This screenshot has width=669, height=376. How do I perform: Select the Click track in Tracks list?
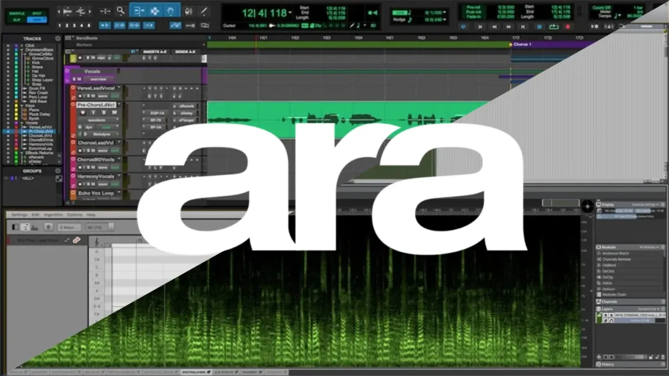(30, 46)
